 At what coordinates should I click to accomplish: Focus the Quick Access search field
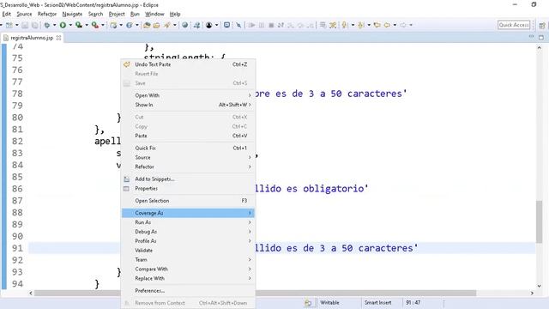click(x=514, y=25)
